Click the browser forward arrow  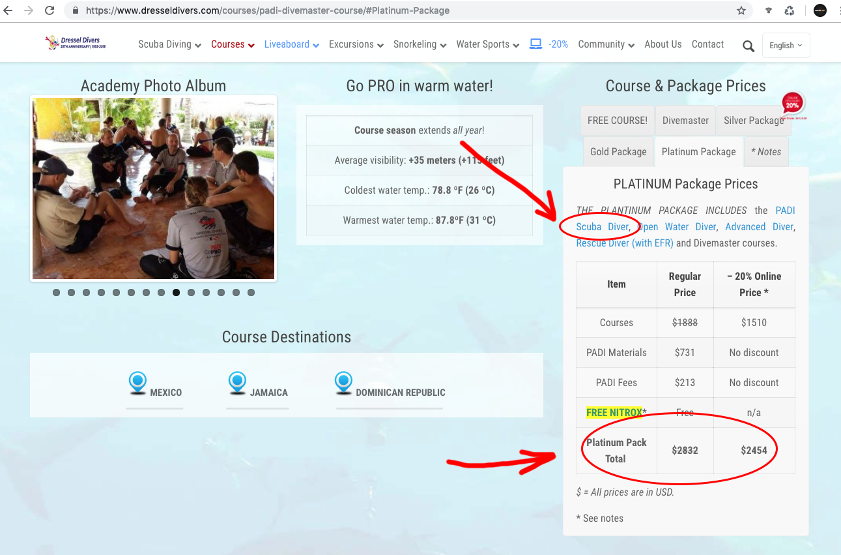(28, 10)
